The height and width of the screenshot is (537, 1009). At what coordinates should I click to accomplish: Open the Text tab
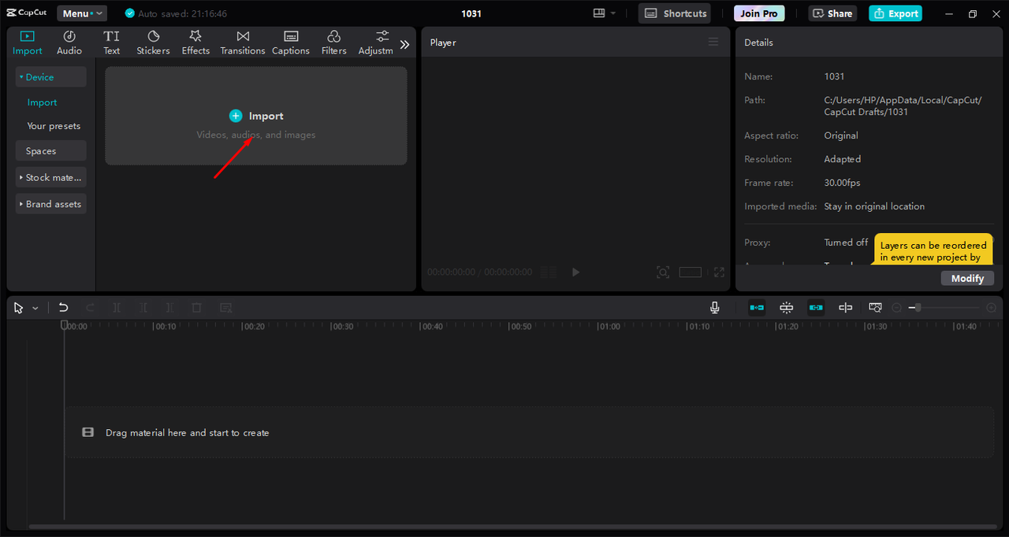(112, 43)
